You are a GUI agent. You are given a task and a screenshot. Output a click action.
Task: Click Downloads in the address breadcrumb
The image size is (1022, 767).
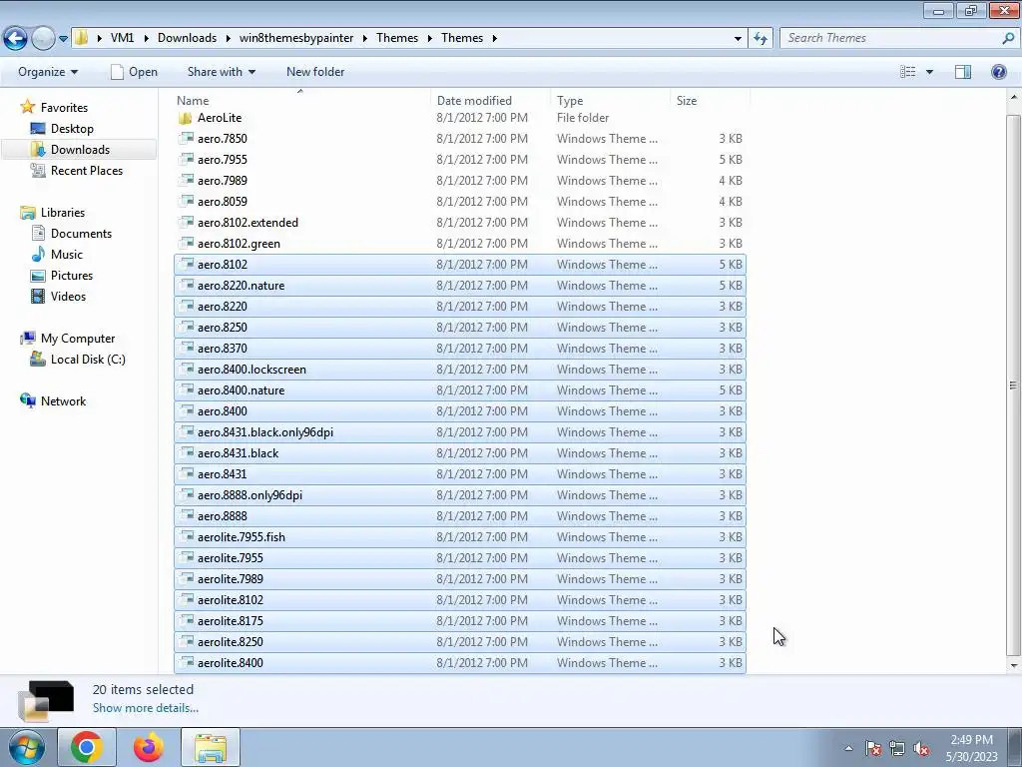(x=187, y=38)
